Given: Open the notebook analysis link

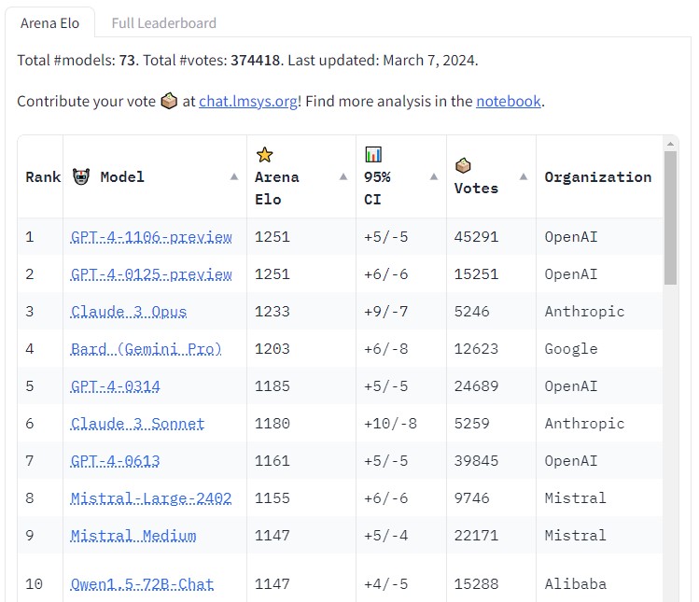Looking at the screenshot, I should point(508,101).
